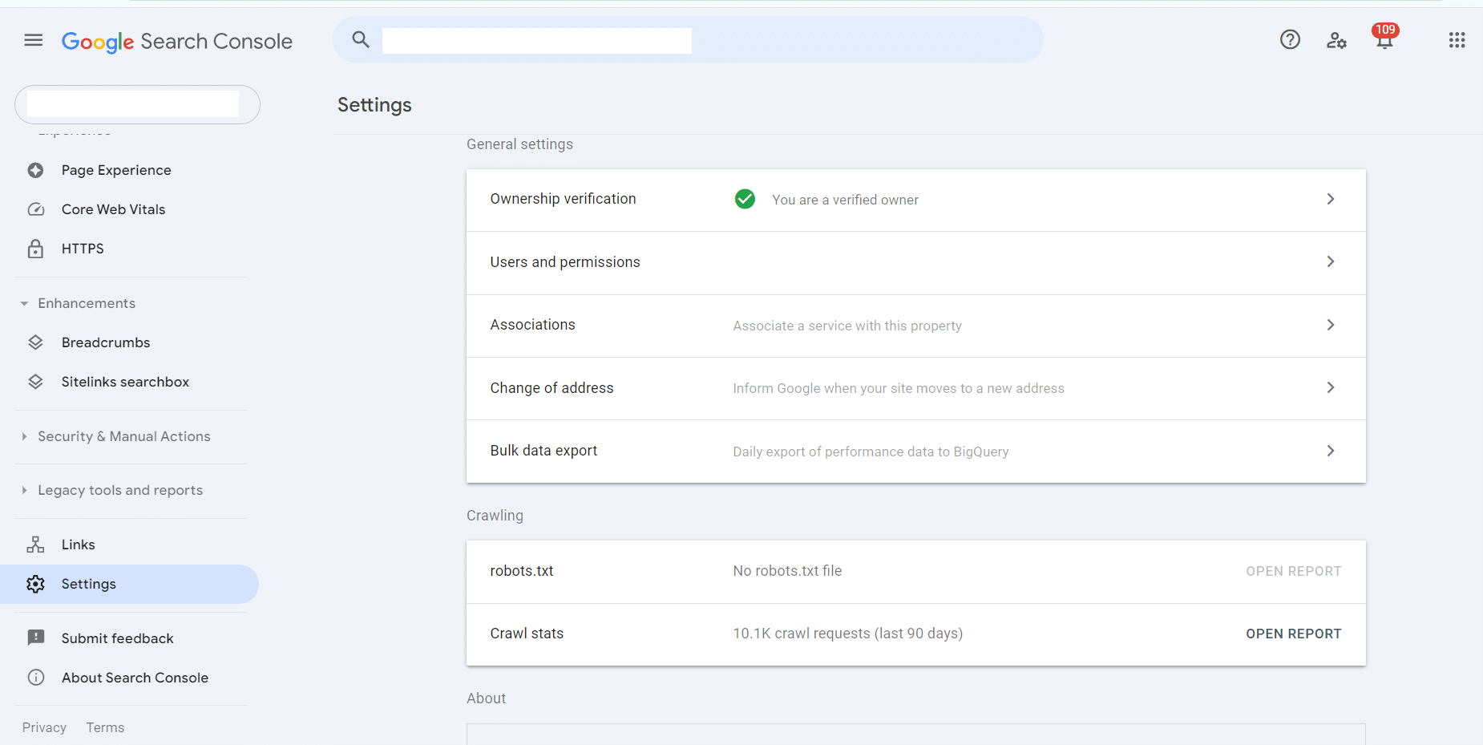Screen dimensions: 1483x745
Task: Click Bulk data export label
Action: point(543,451)
